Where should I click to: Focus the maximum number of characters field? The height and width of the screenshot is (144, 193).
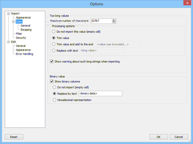tap(102, 21)
